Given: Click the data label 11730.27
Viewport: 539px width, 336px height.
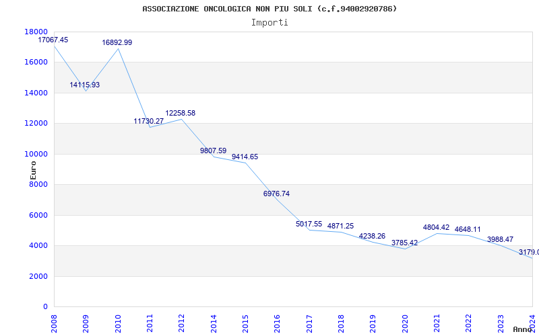Looking at the screenshot, I should pyautogui.click(x=148, y=121).
